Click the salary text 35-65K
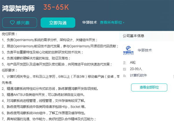This screenshot has height=121, width=174. coord(56,7)
